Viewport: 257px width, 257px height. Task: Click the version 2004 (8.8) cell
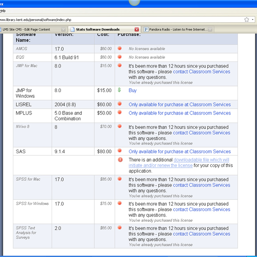(65, 105)
